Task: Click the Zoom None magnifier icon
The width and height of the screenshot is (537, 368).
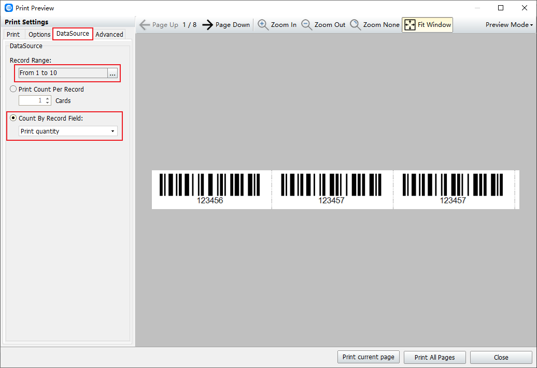Action: click(355, 25)
